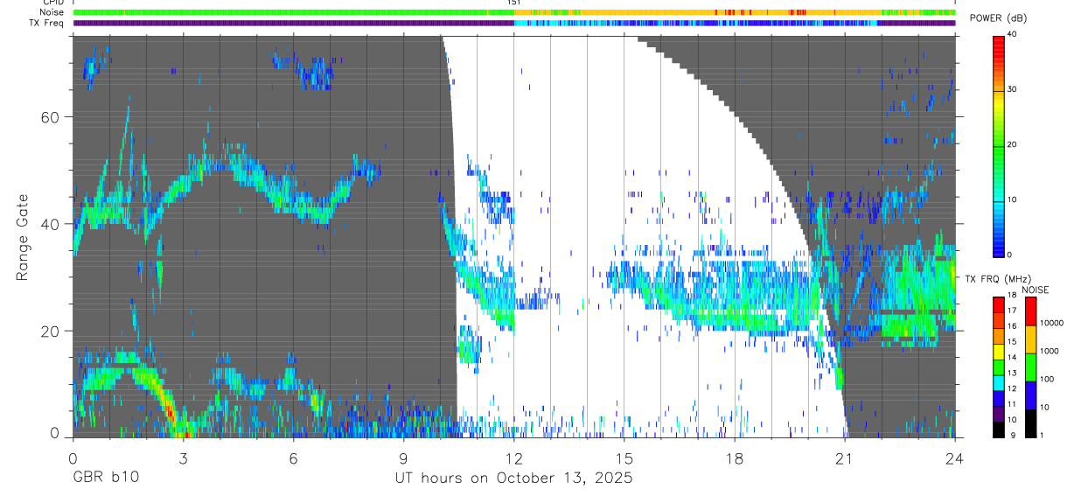This screenshot has width=1074, height=496.
Task: Click the 'NOISE' legend title
Action: coord(1036,290)
